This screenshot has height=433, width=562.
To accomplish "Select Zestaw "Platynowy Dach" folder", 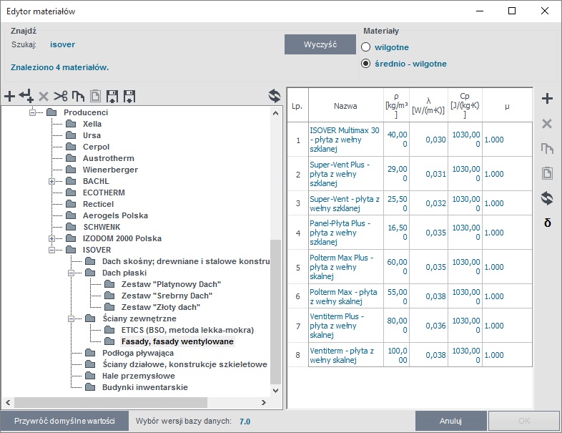I will tap(171, 284).
